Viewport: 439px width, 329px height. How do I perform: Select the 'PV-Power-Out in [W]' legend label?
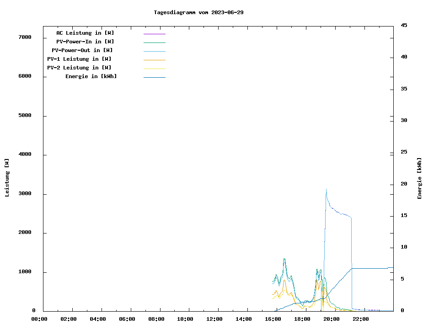(x=82, y=50)
